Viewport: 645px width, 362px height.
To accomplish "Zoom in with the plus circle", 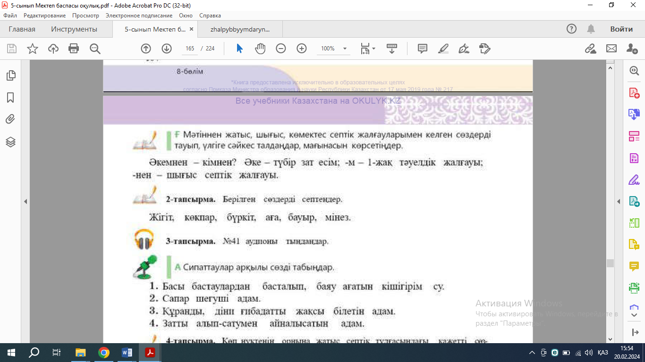I will click(302, 49).
